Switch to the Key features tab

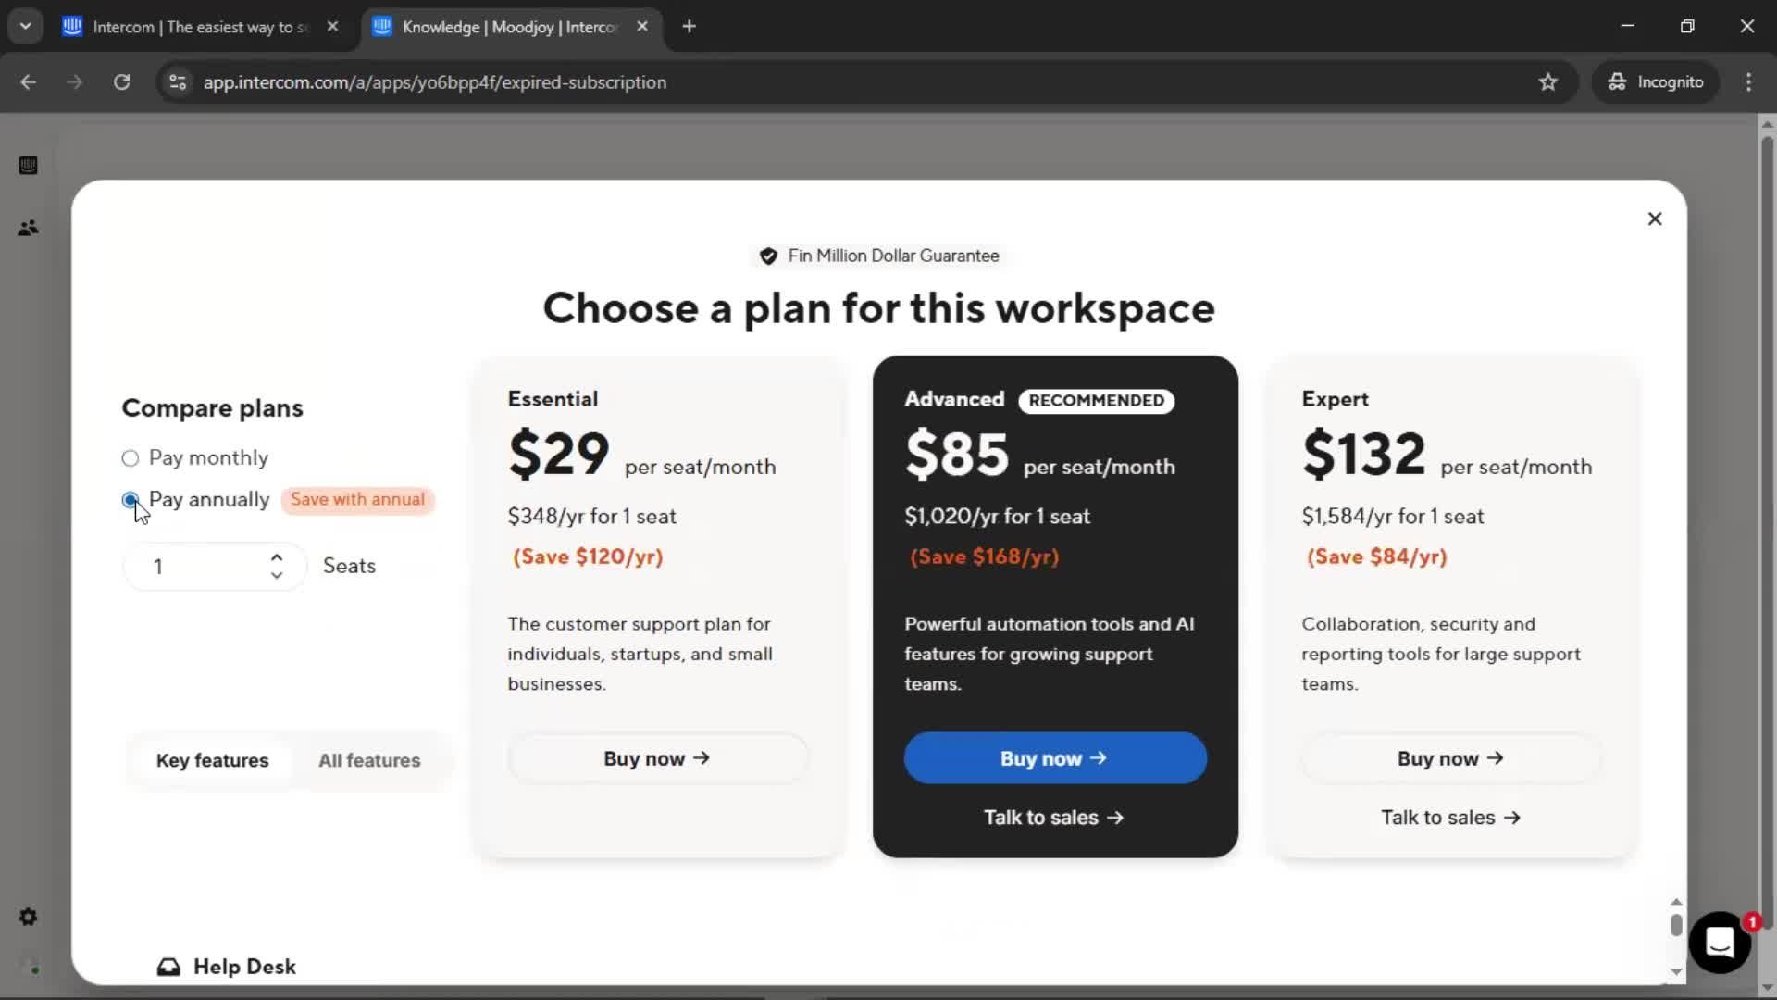coord(213,761)
